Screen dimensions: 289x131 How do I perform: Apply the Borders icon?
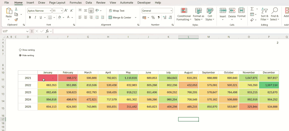click(x=50, y=17)
